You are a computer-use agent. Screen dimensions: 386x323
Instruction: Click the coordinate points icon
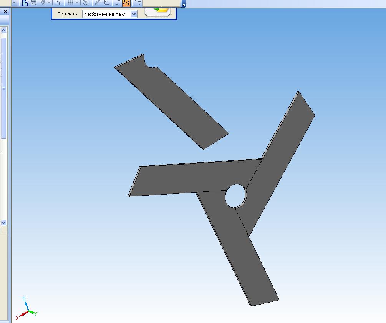138,3
